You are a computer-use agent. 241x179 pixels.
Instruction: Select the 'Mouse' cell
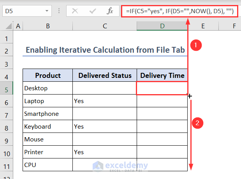pos(48,139)
